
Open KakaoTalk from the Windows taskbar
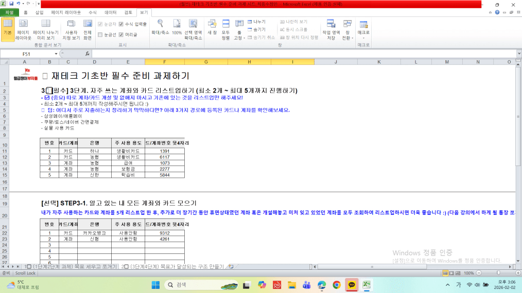click(352, 284)
